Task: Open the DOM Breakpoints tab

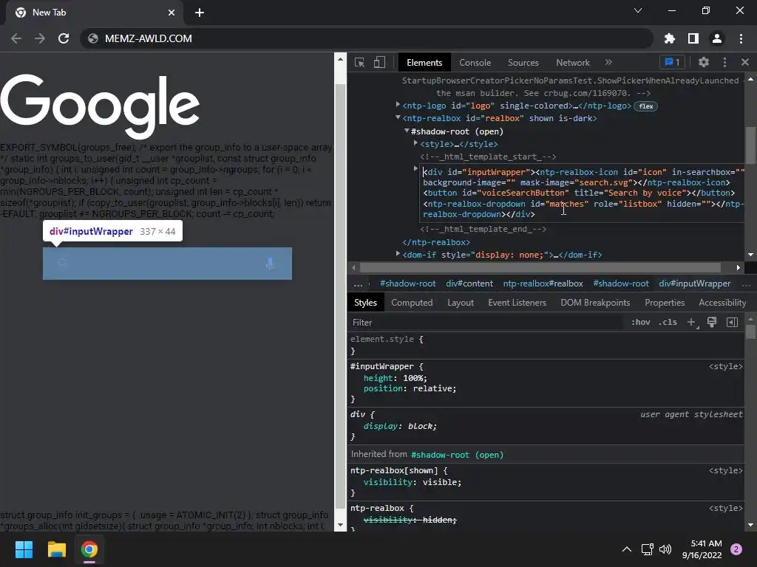Action: coord(595,302)
